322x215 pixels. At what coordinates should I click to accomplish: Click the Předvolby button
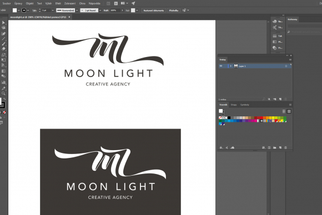174,10
